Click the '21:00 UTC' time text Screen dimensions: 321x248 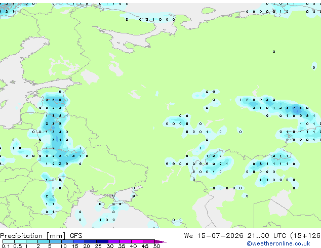pyautogui.click(x=266, y=235)
